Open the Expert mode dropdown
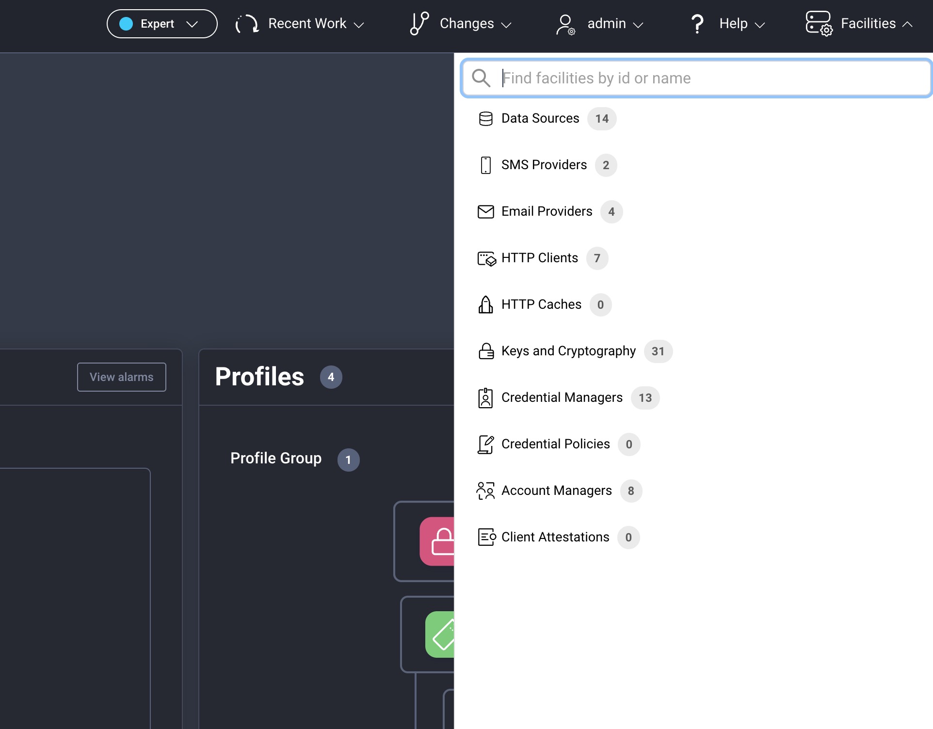Screen dimensions: 933x729 point(162,24)
